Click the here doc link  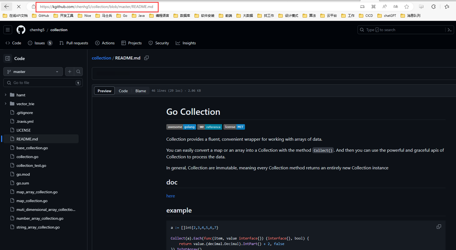coord(170,196)
